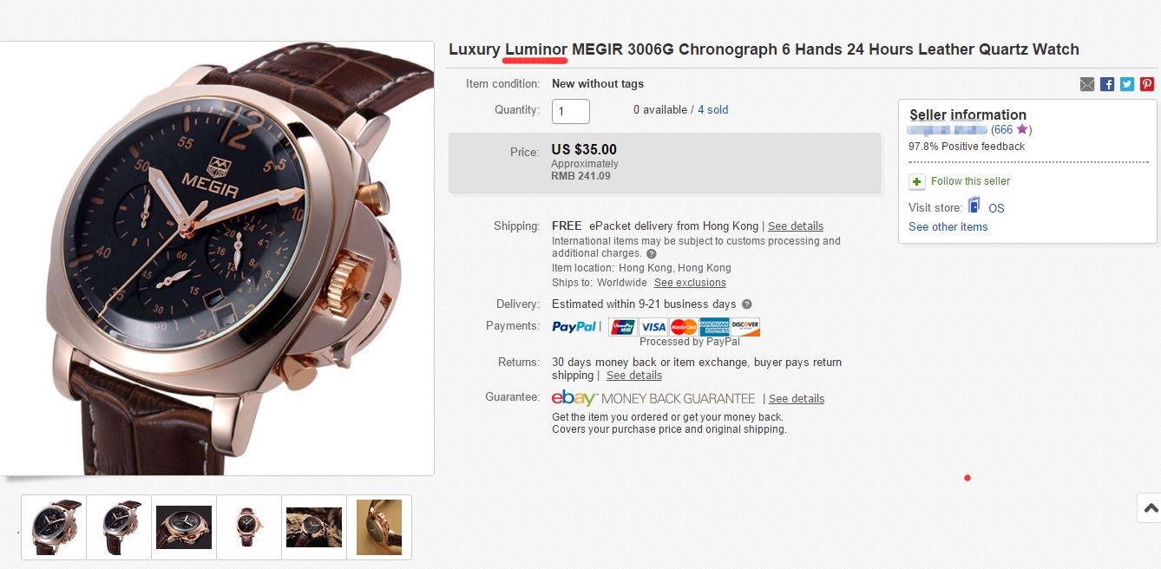Pin item with the Pinterest icon

tap(1147, 84)
